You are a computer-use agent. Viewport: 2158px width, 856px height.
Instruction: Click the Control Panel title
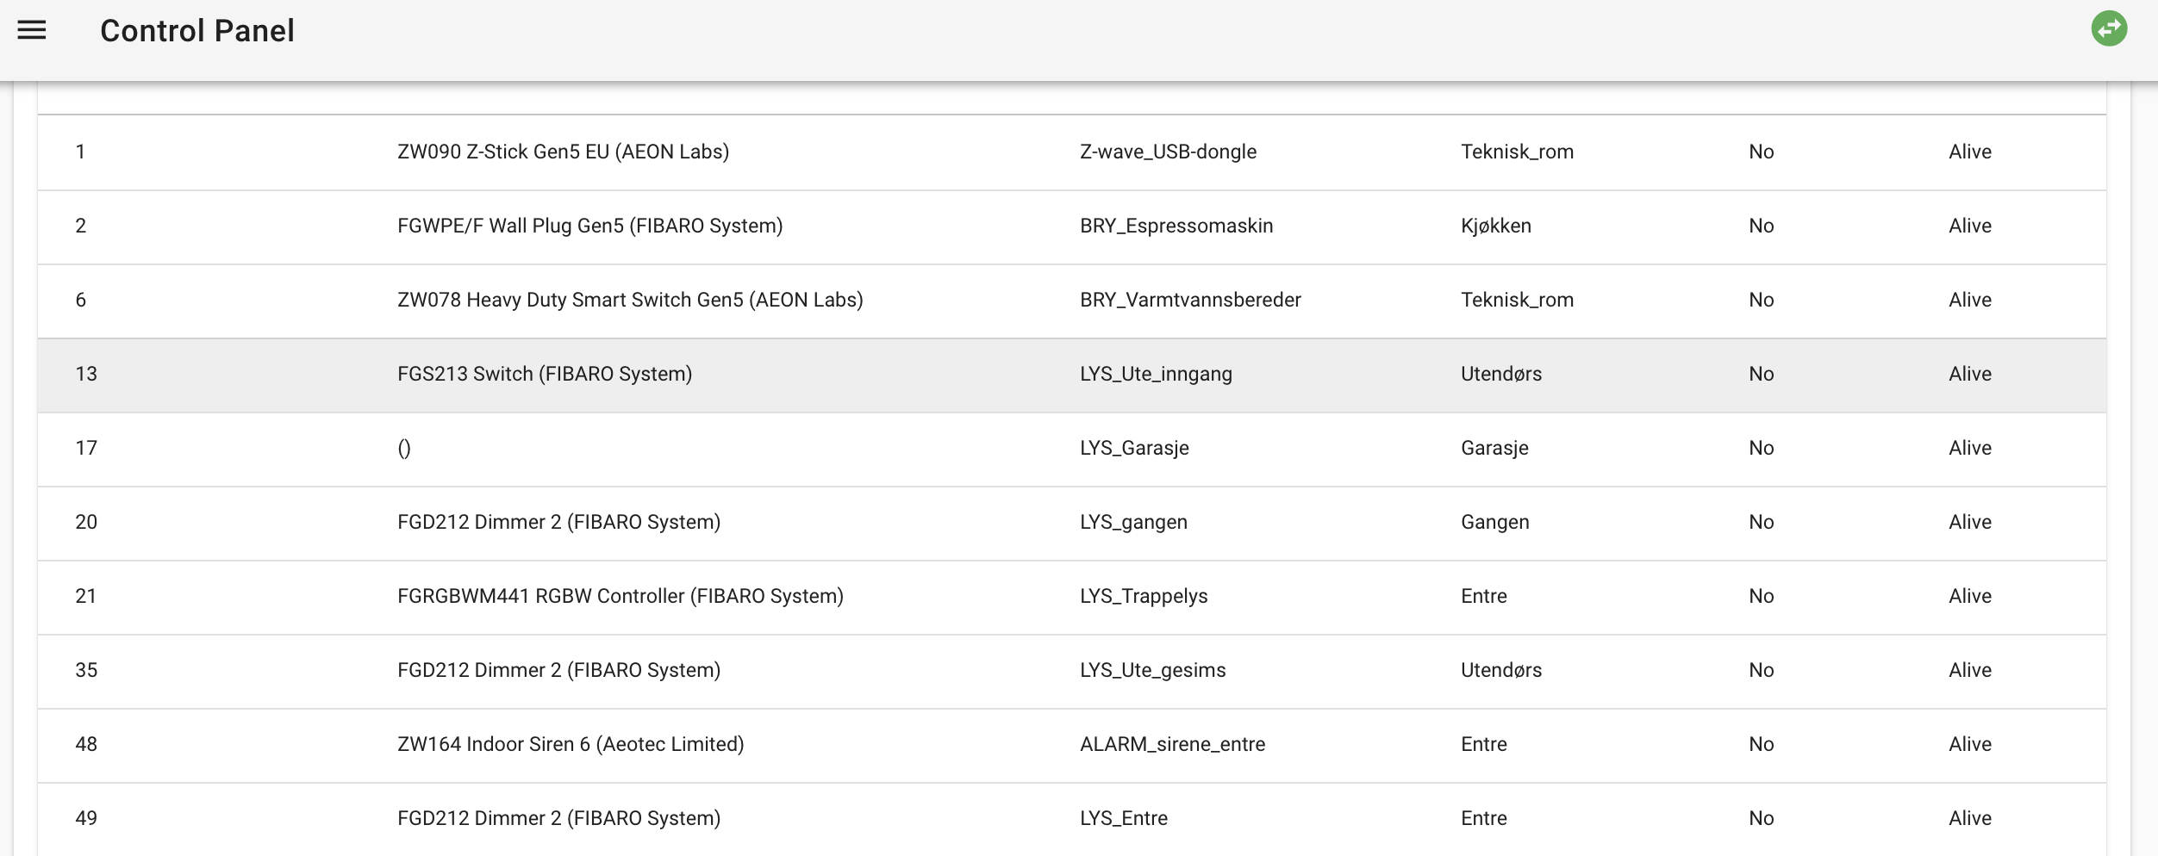point(197,31)
